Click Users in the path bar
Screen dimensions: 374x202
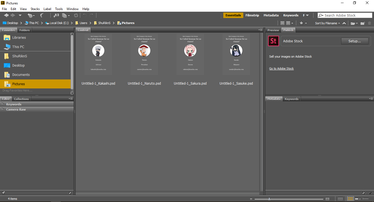(x=81, y=23)
